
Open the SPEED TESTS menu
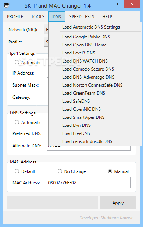[82, 17]
